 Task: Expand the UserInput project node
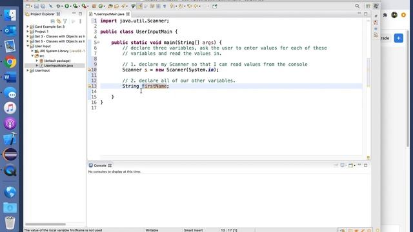28,70
